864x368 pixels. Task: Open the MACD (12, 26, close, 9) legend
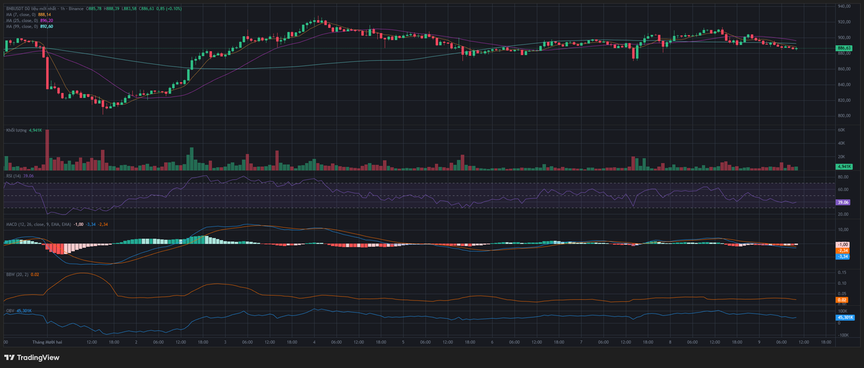(38, 224)
